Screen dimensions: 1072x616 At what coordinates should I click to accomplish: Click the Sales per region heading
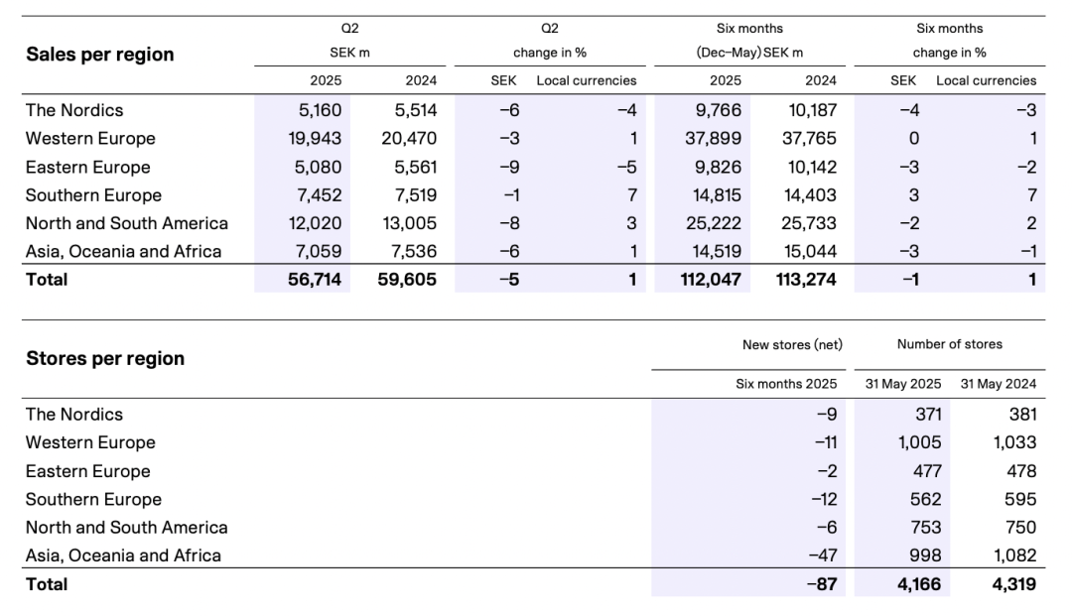coord(100,55)
